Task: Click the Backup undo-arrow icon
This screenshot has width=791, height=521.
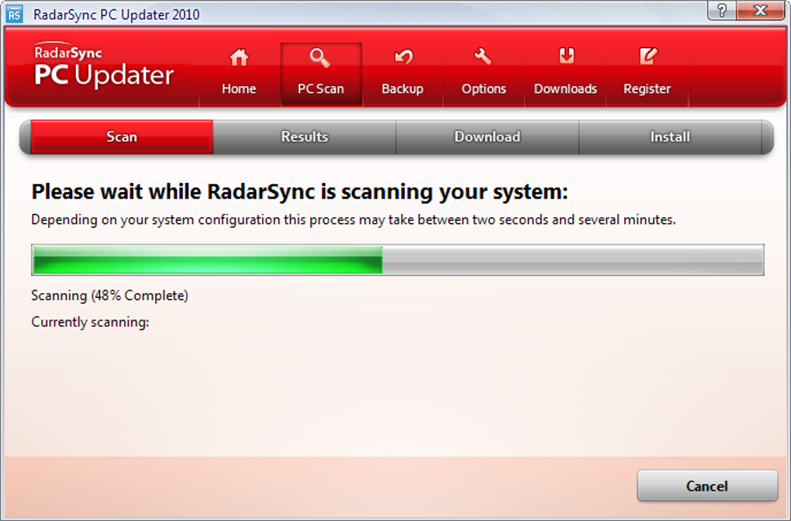Action: pos(402,57)
